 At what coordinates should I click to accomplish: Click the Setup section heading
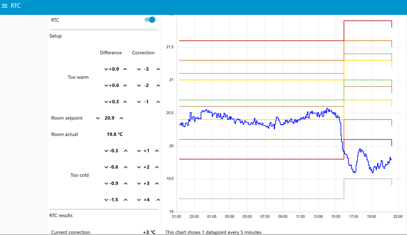55,36
